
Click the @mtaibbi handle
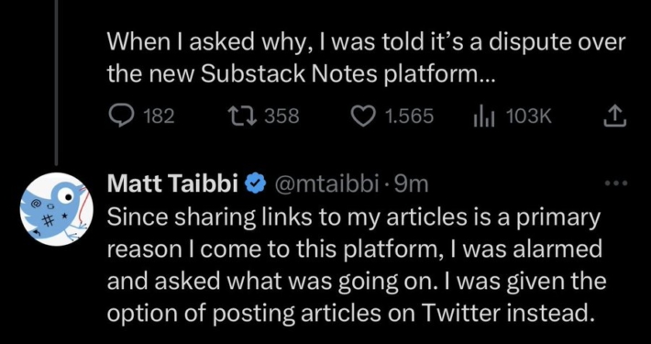click(x=325, y=184)
